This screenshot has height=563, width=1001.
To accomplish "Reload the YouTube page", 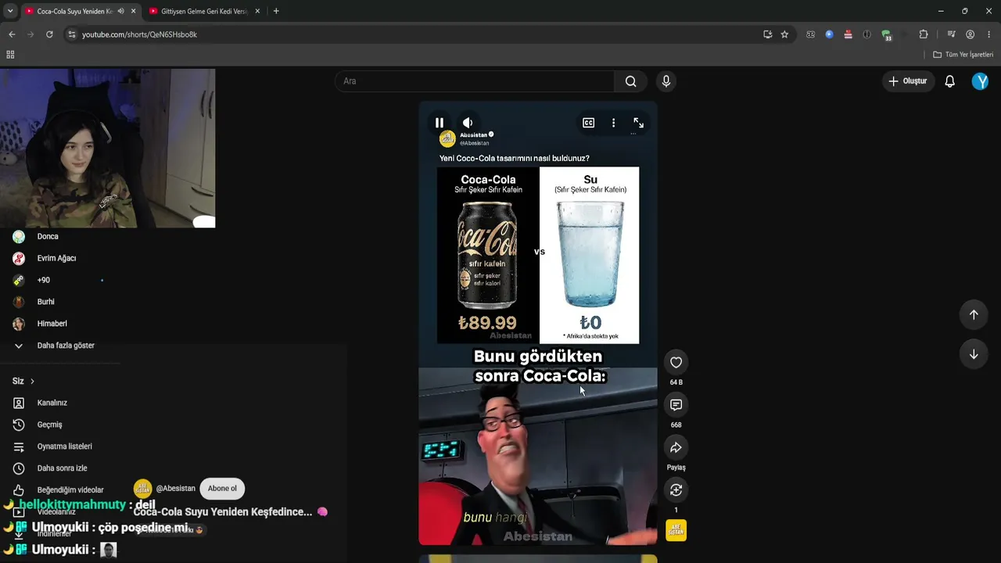I will (49, 34).
